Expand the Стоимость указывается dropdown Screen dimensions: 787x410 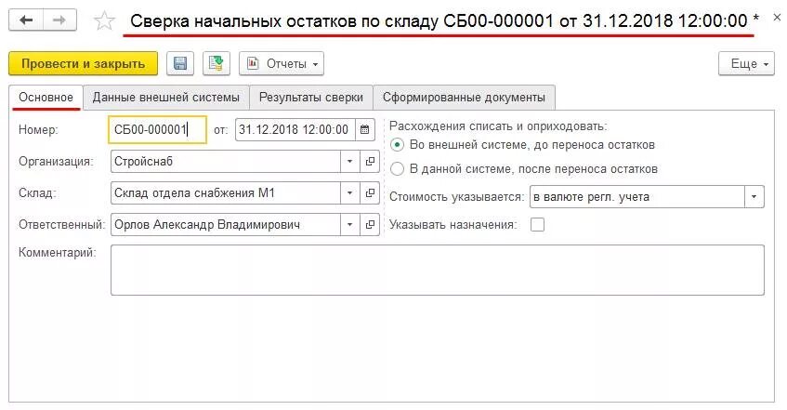point(754,196)
